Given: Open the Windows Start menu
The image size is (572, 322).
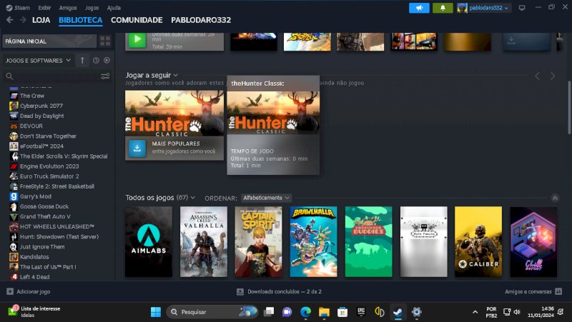Looking at the screenshot, I should click(x=156, y=312).
